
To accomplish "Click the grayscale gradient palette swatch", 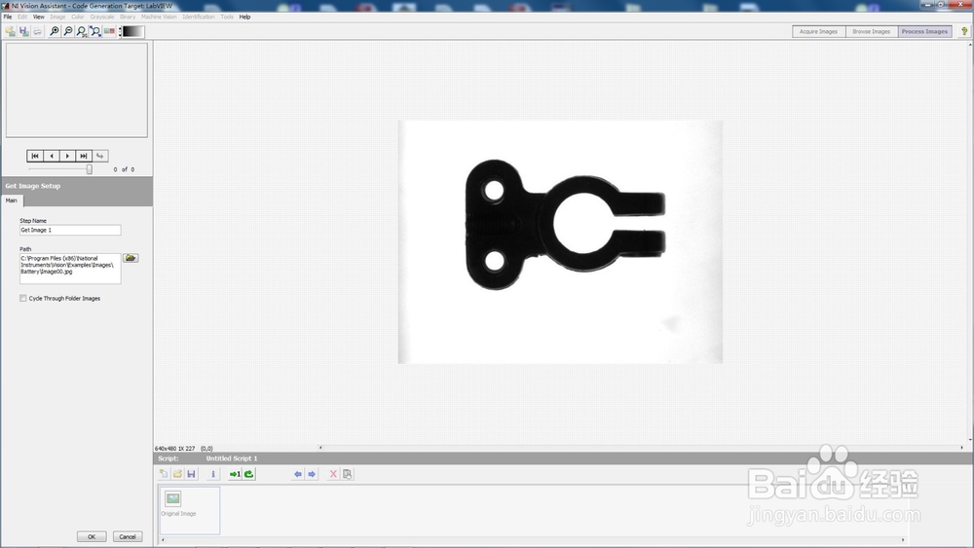I will pos(132,31).
